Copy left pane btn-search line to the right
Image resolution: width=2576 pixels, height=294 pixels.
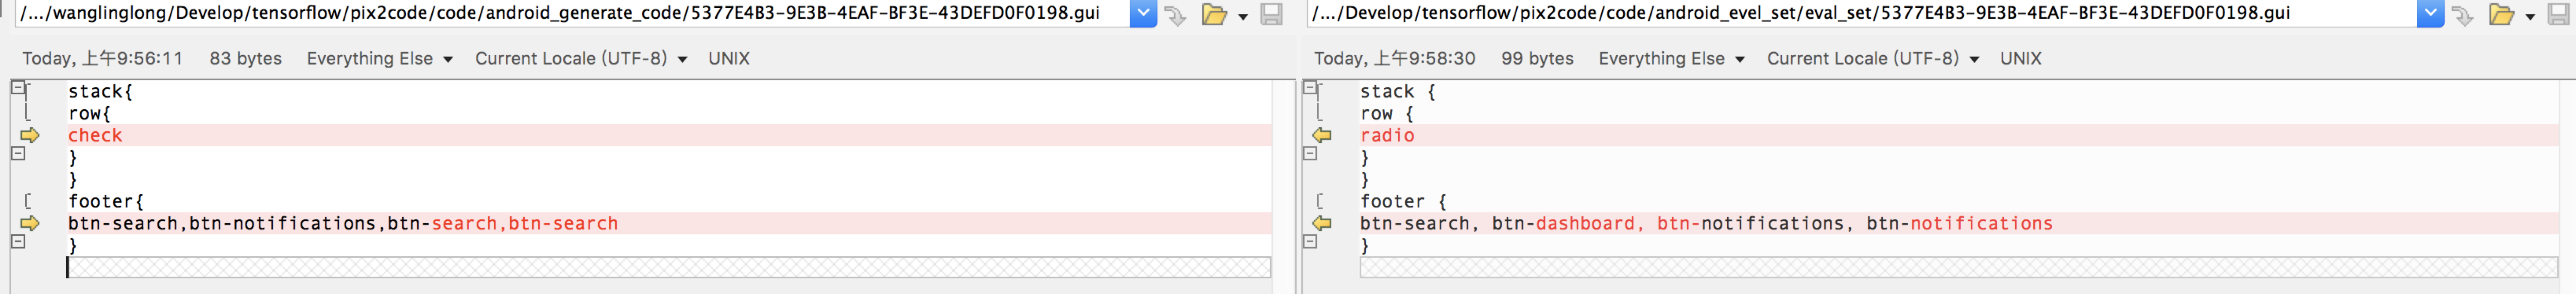pos(29,223)
